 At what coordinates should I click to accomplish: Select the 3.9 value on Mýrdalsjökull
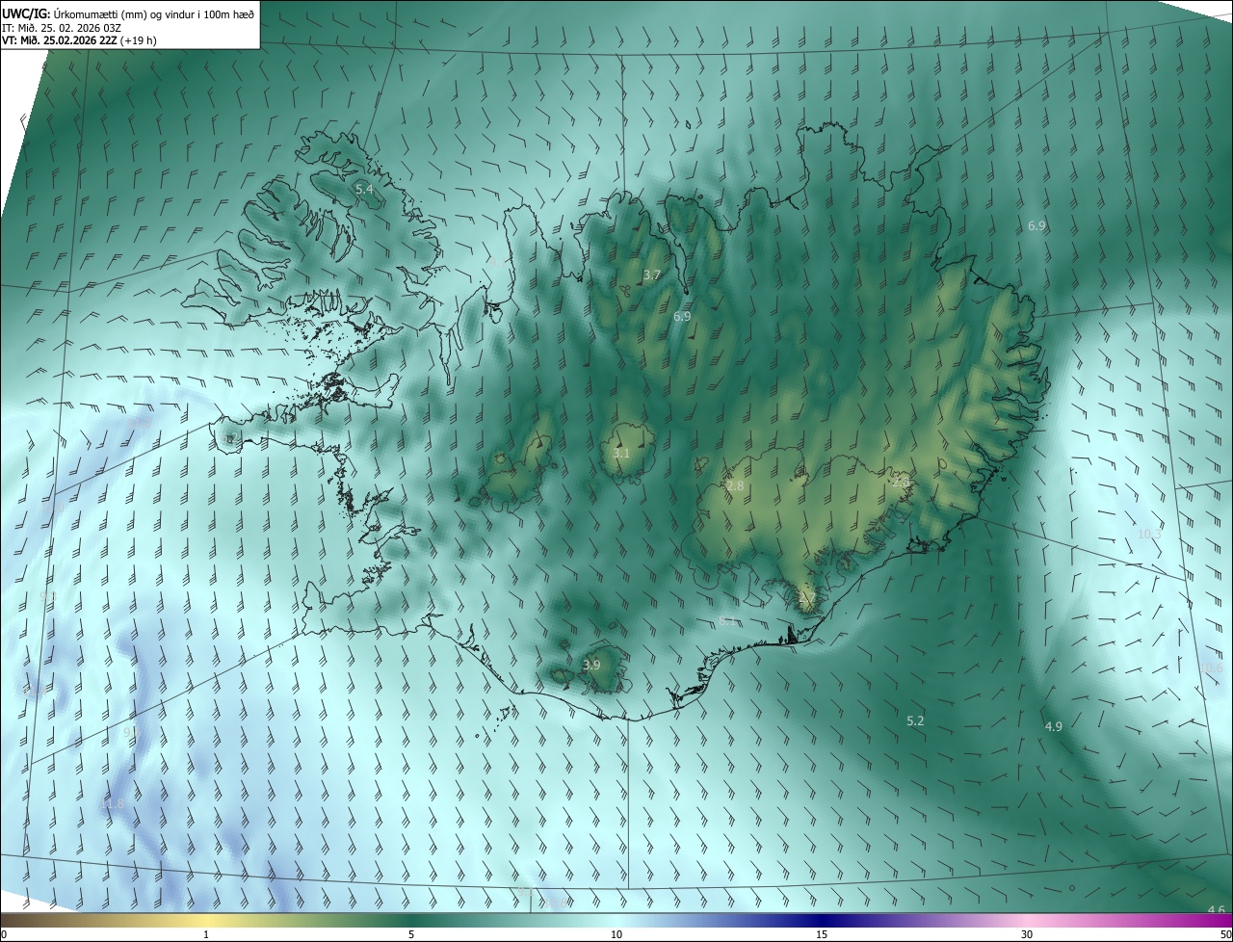point(591,665)
